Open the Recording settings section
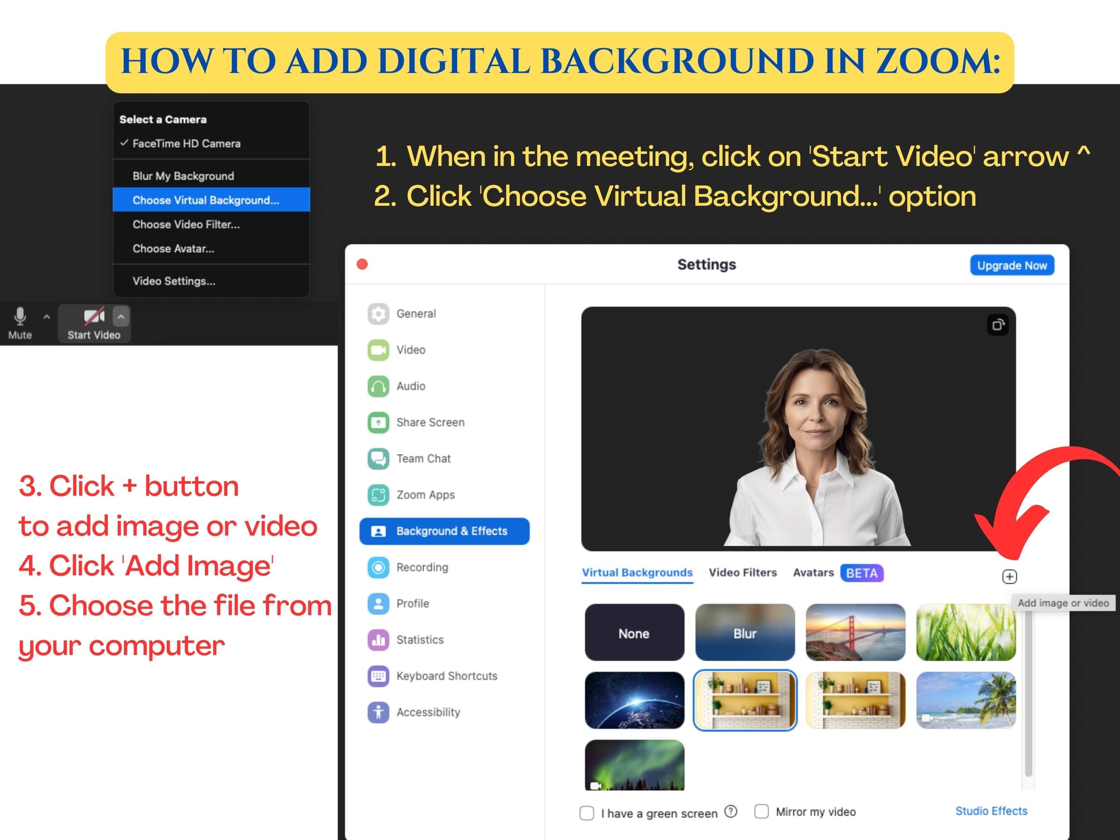Image resolution: width=1120 pixels, height=840 pixels. [421, 567]
